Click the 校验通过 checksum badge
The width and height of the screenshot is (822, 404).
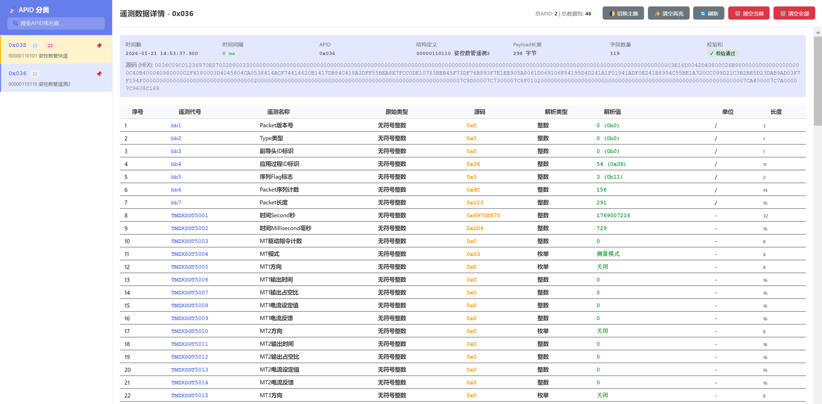pos(722,53)
